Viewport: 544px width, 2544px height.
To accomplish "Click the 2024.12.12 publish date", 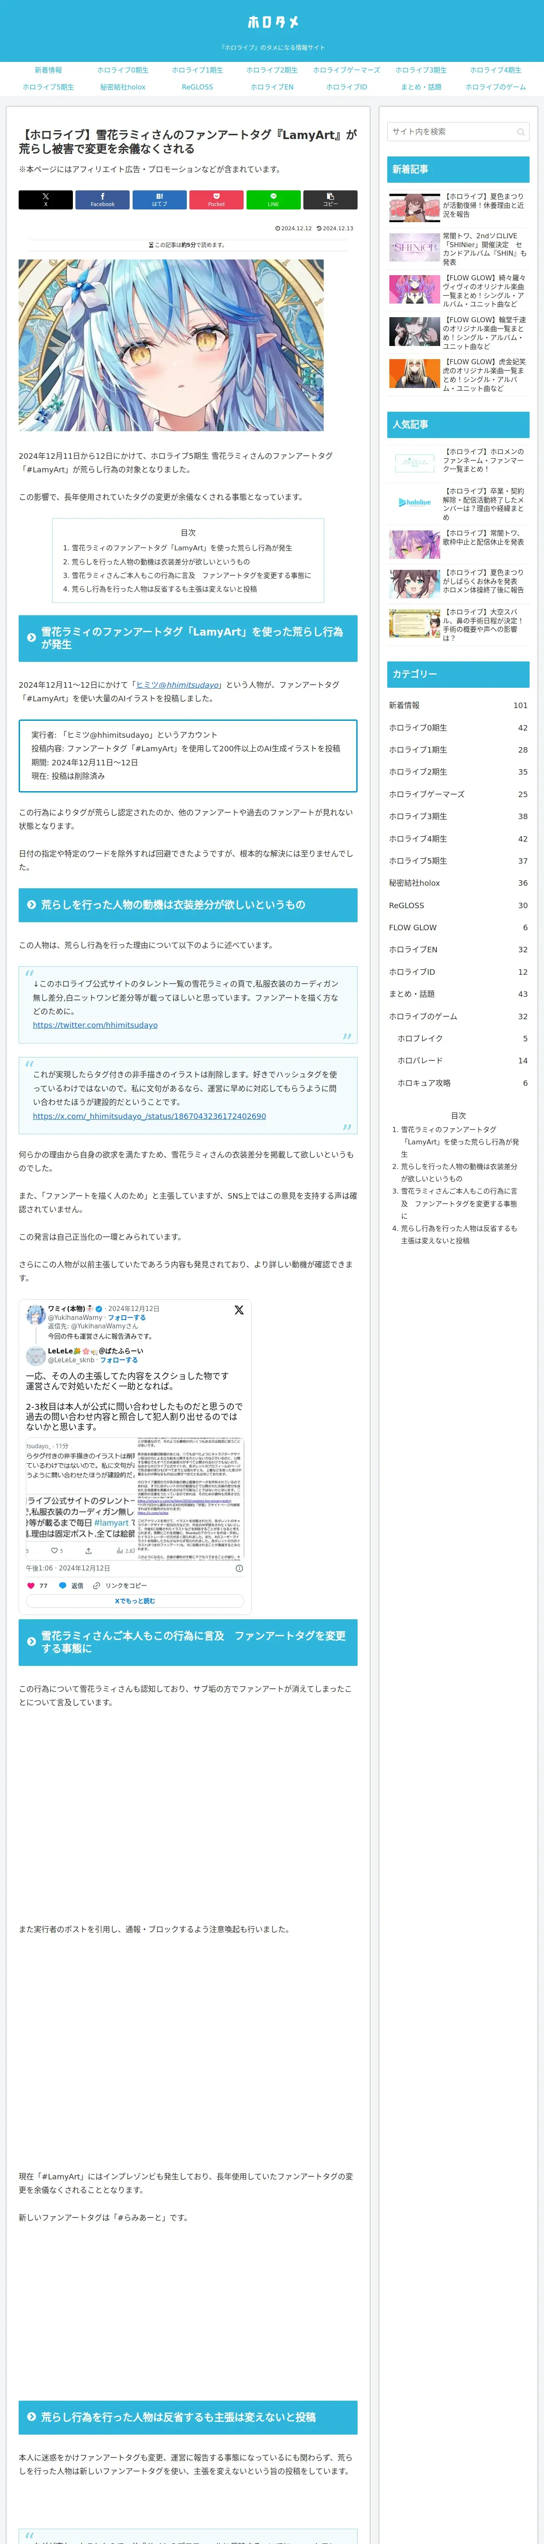I will (x=293, y=228).
